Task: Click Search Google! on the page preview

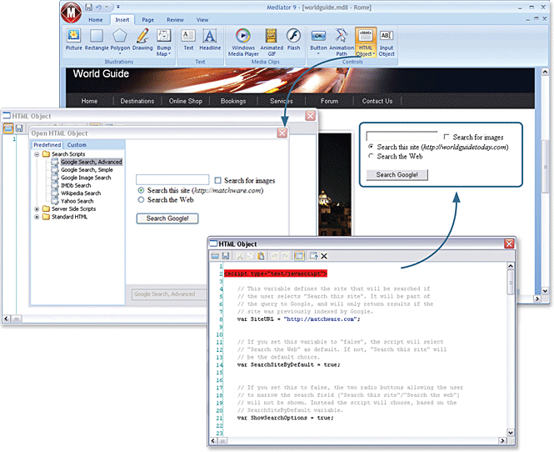Action: click(397, 174)
